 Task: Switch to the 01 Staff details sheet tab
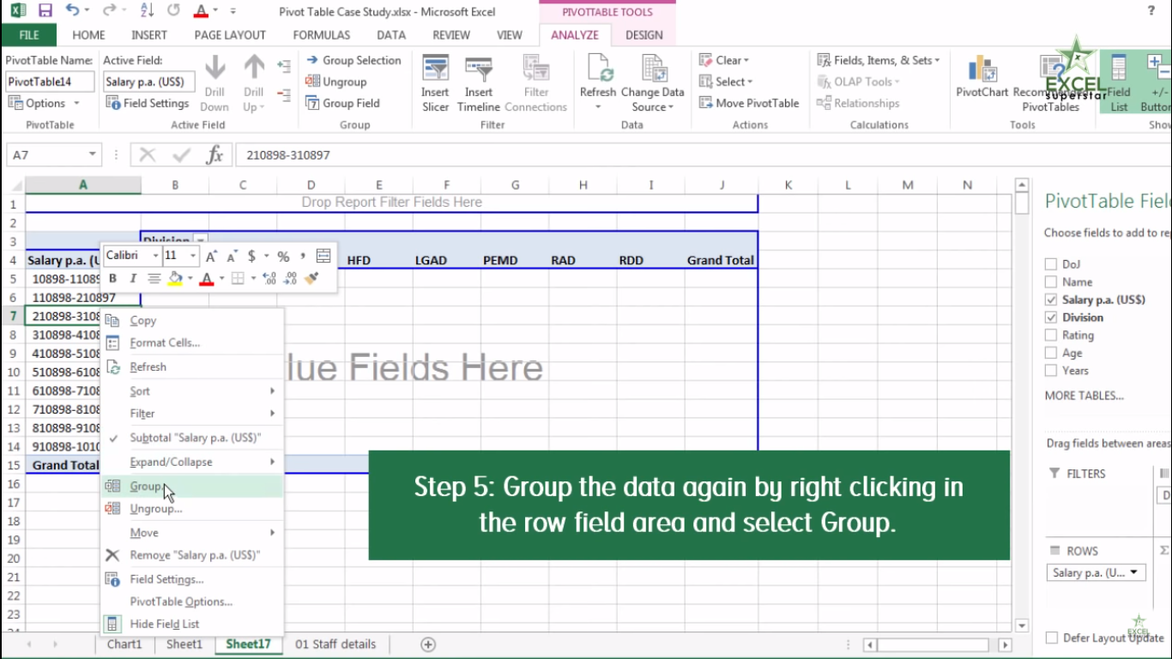click(x=335, y=644)
